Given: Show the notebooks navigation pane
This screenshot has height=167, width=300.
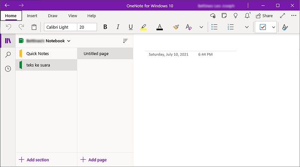Looking at the screenshot, I should click(8, 41).
